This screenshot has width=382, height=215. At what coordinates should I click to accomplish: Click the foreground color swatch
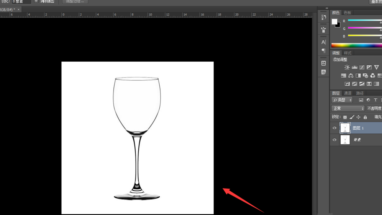(x=335, y=21)
